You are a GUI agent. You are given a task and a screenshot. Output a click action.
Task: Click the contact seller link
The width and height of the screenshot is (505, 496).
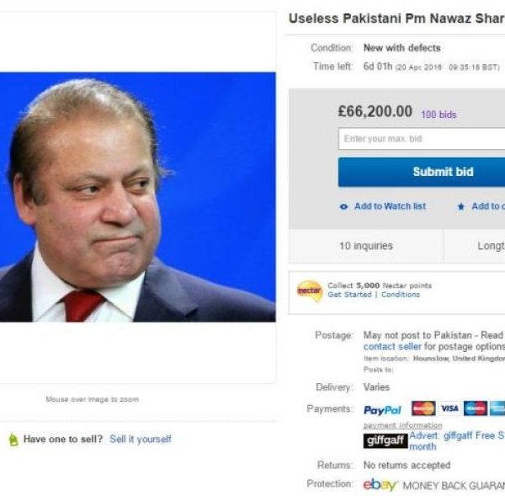[x=392, y=347]
